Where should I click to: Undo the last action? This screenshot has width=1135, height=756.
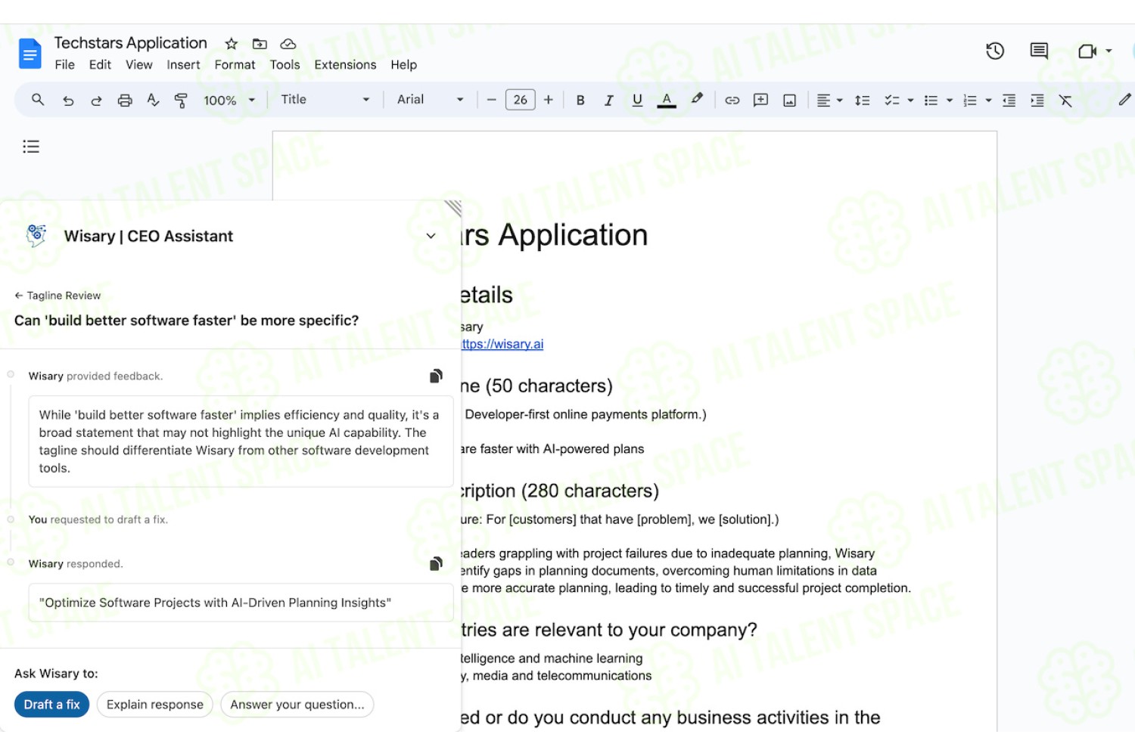coord(68,101)
